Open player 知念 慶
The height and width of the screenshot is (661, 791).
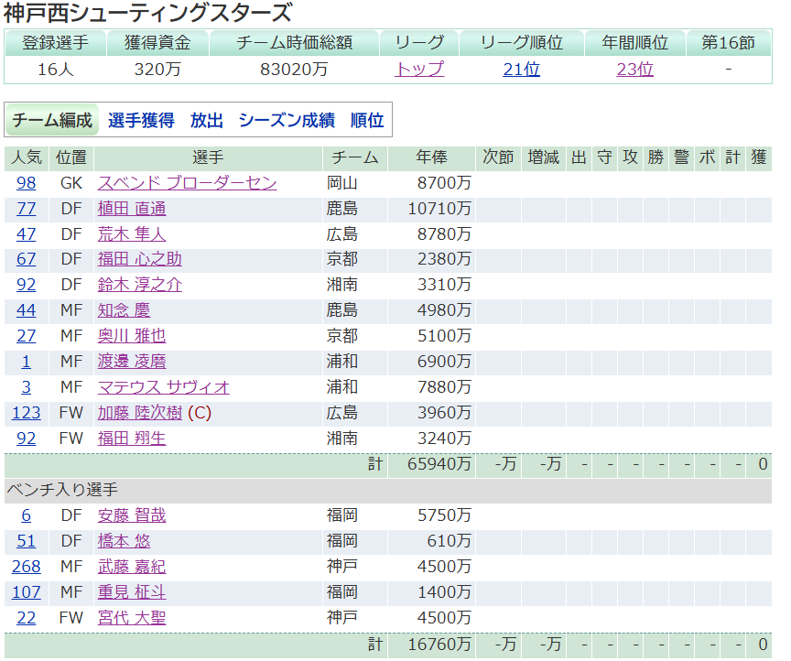[x=125, y=309]
